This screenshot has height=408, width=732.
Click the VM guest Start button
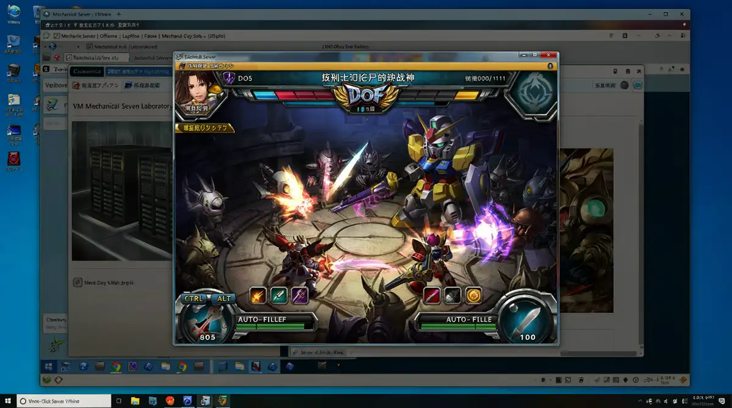click(49, 367)
